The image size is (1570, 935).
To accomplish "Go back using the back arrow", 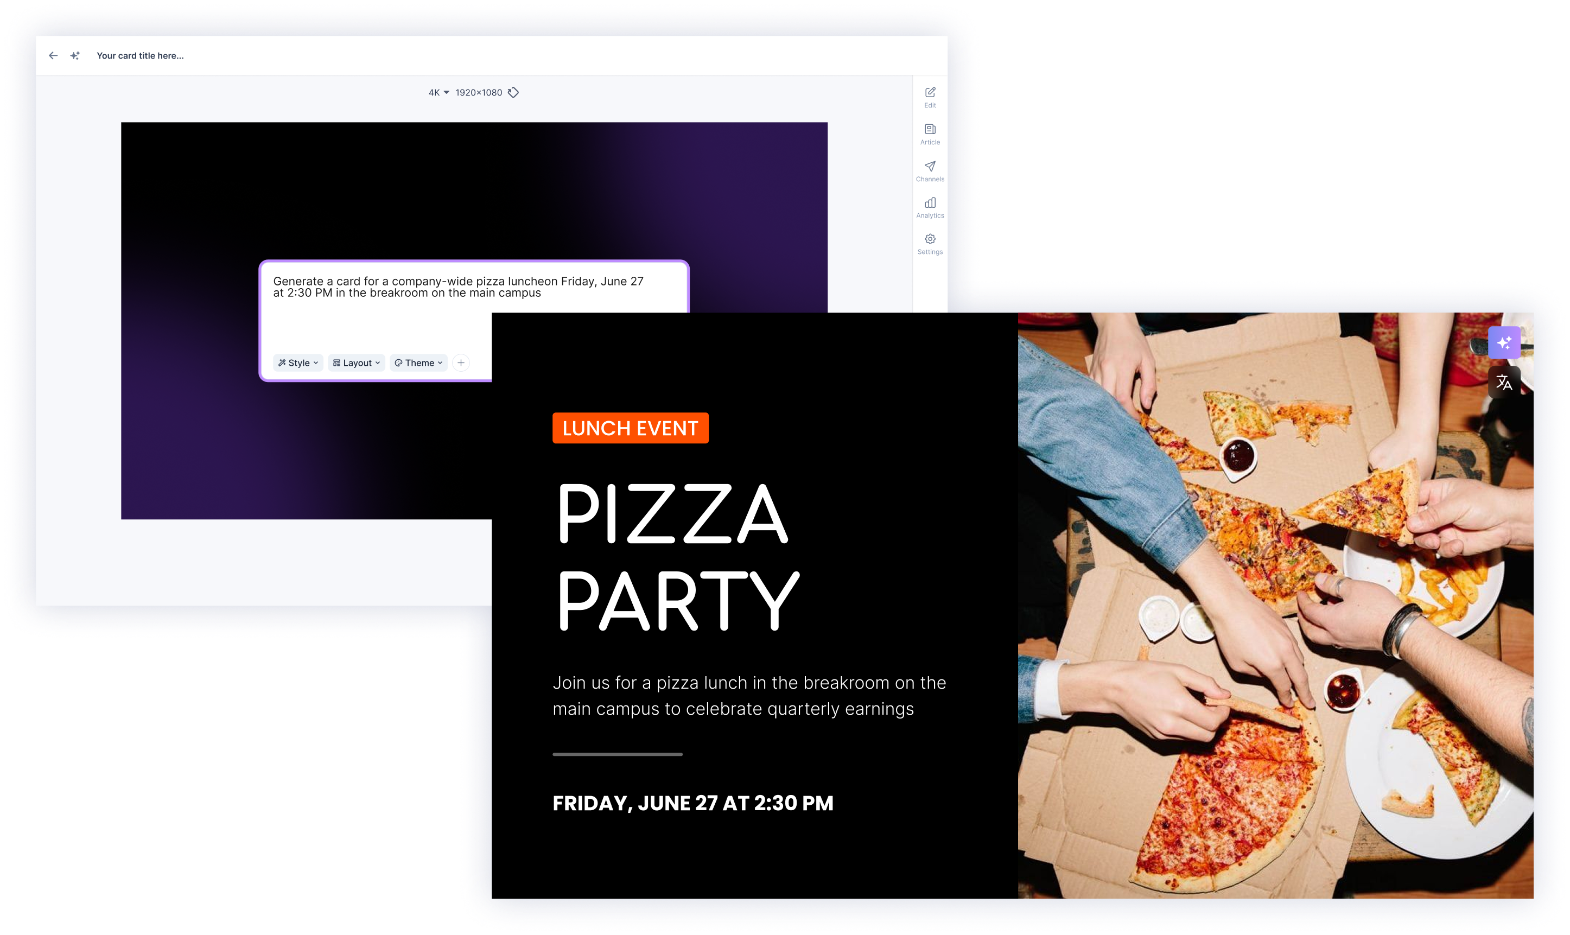I will pos(53,55).
